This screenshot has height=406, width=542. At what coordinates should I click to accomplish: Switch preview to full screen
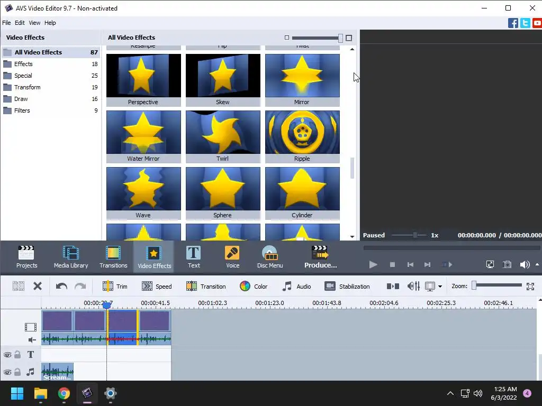coord(490,264)
